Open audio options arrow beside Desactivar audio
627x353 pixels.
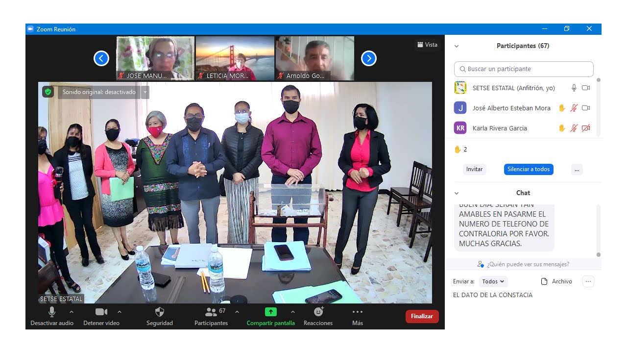tap(72, 312)
